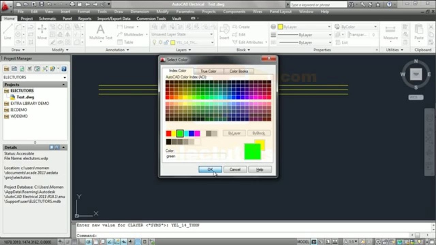The image size is (436, 245).
Task: Click OK in Select Color dialog
Action: (x=210, y=169)
